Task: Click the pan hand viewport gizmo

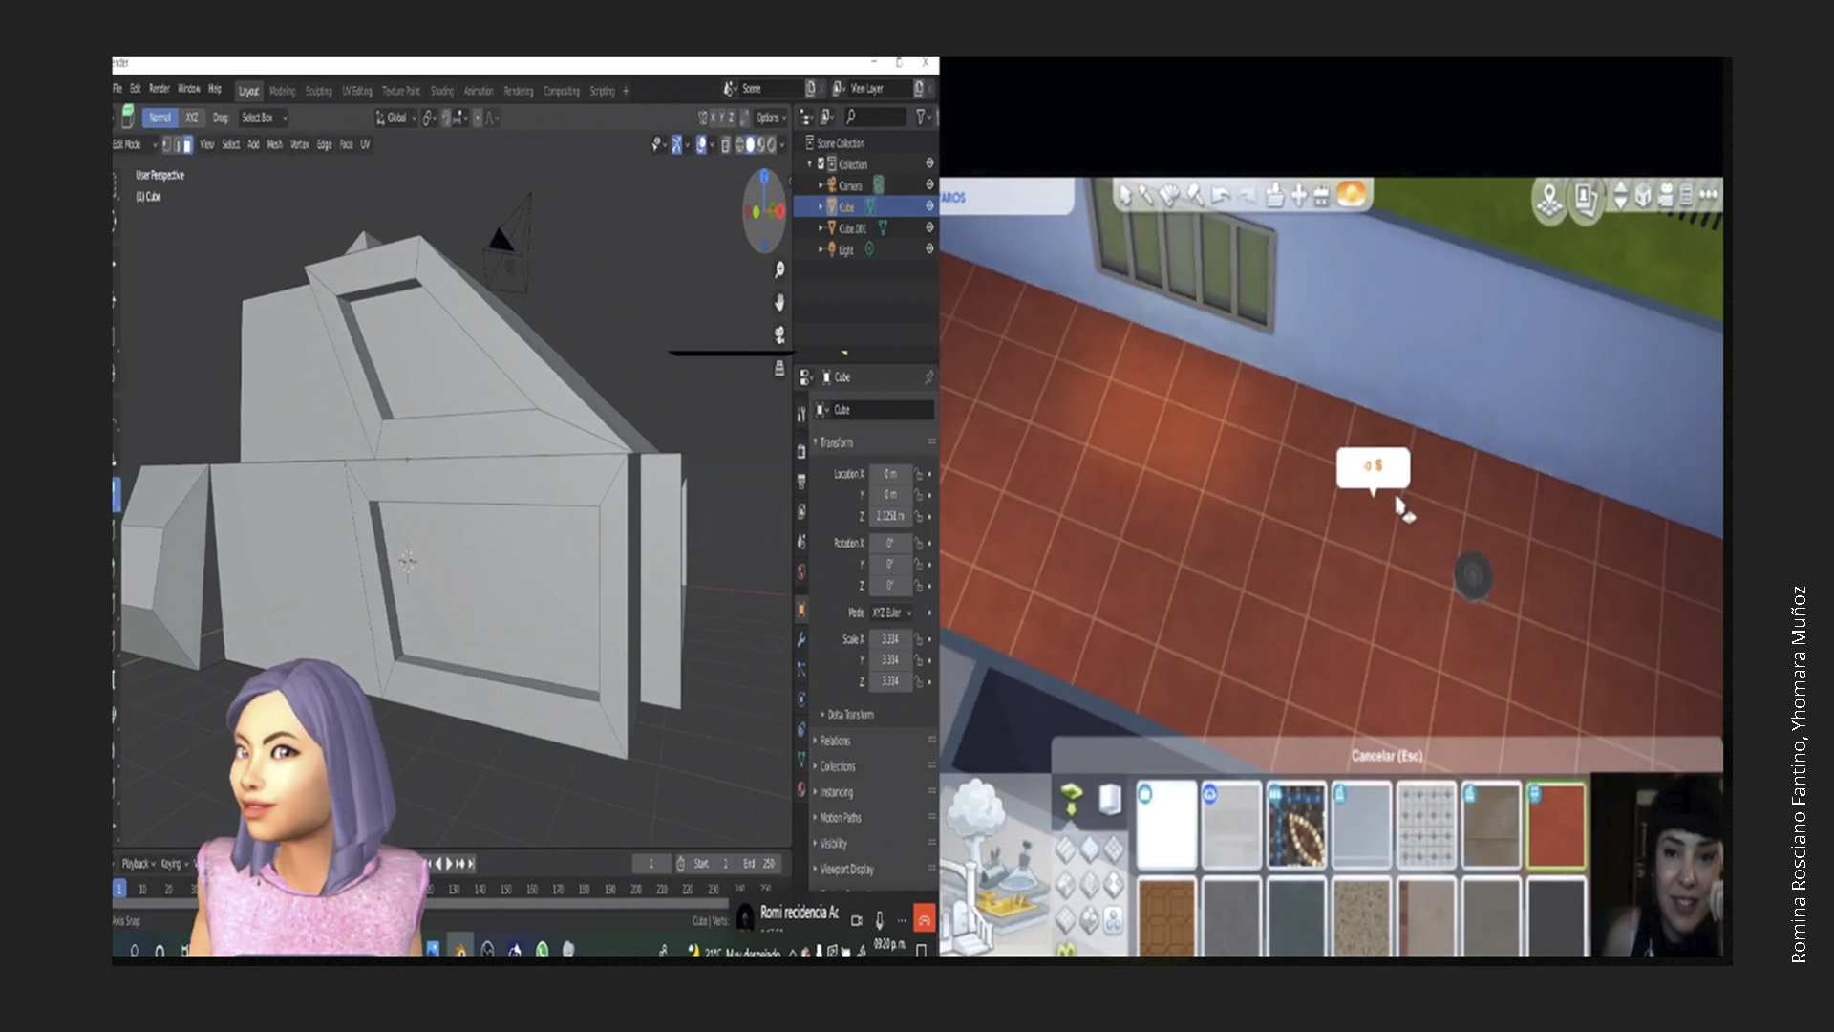Action: click(779, 303)
